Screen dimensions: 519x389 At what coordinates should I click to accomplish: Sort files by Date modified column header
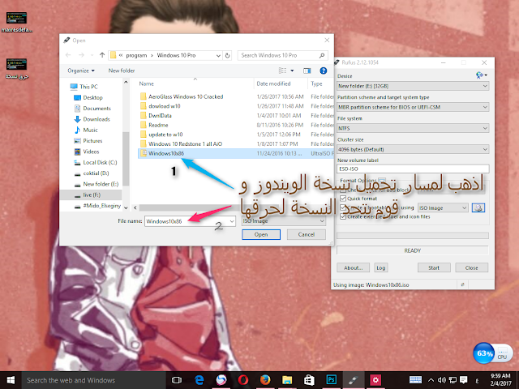[273, 83]
